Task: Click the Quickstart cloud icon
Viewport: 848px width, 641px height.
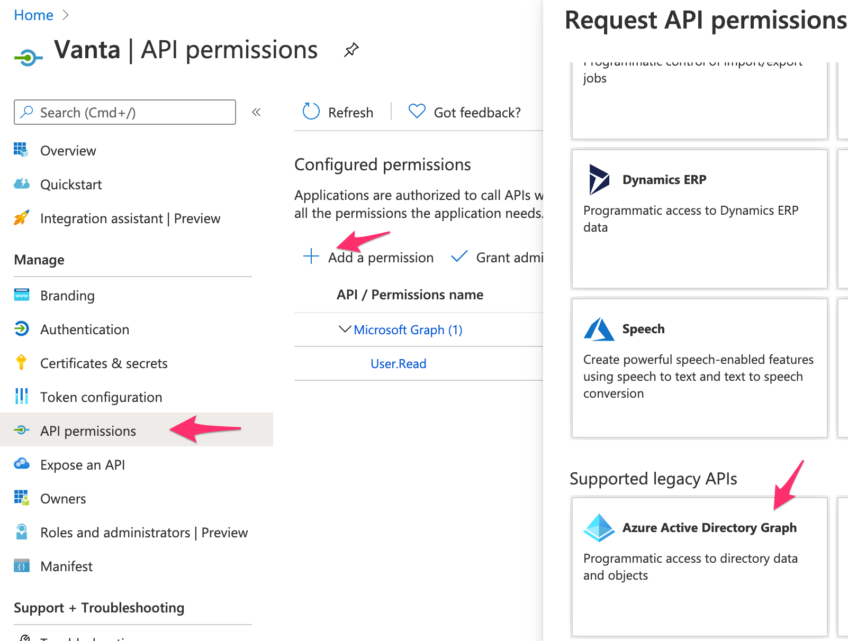Action: click(x=22, y=184)
